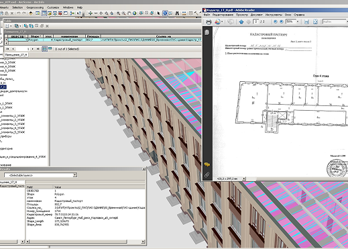The image size is (348, 249).
Task: Open attachments paperclip icon in Adobe Reader sidebar
Action: click(207, 175)
